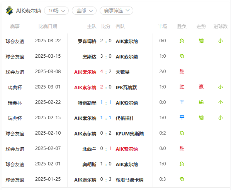Screen dimensions: 231x190
Task: Open the 罗森博格 team link
Action: pyautogui.click(x=87, y=42)
